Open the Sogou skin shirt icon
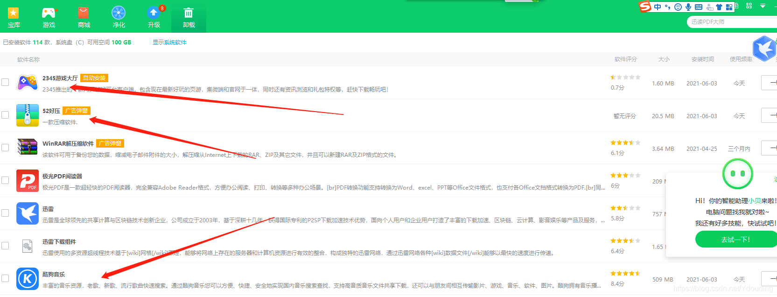This screenshot has width=777, height=297. [719, 7]
